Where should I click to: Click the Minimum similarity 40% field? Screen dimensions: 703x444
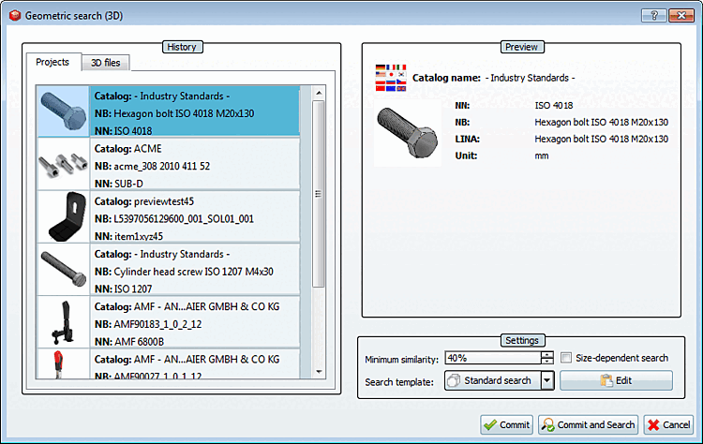pyautogui.click(x=493, y=358)
